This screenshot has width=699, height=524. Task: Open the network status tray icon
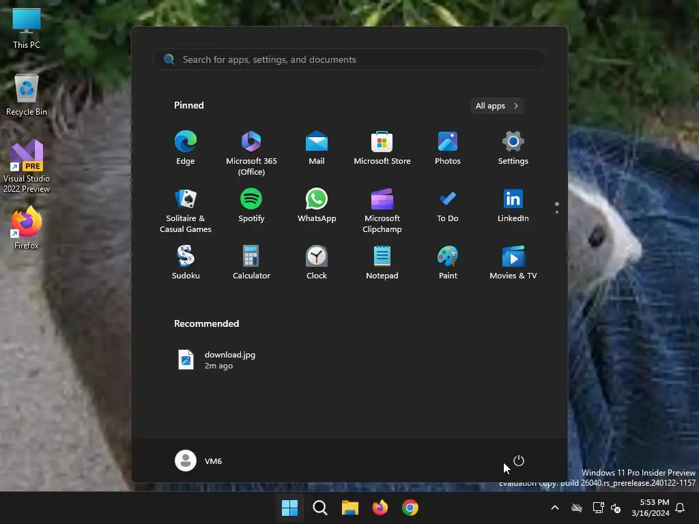598,508
